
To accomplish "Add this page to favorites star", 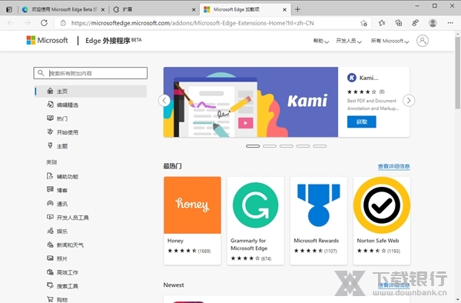I will click(363, 23).
